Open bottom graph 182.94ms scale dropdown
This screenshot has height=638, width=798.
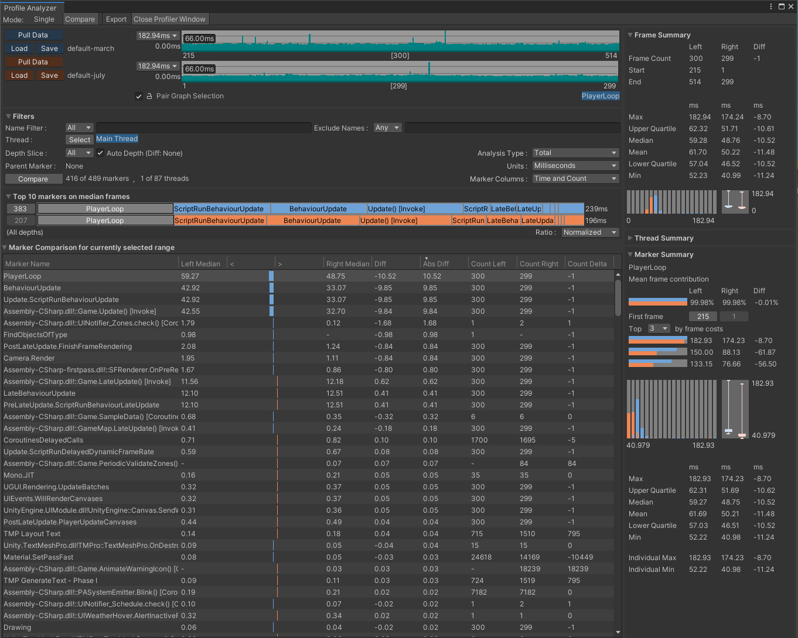(158, 66)
